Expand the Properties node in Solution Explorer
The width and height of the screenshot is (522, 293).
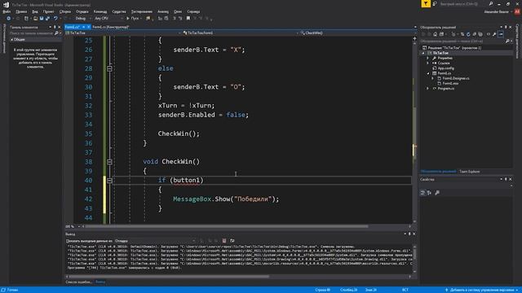click(428, 58)
